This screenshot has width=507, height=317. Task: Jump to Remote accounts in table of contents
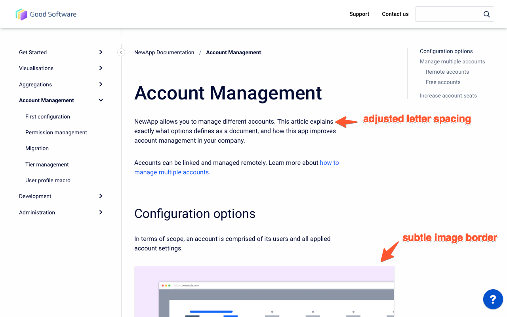[x=447, y=72]
